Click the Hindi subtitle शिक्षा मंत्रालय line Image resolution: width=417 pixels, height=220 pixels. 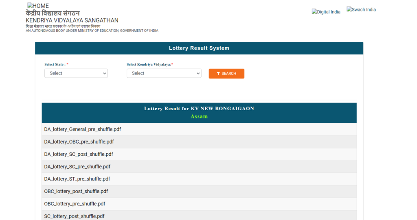63,26
